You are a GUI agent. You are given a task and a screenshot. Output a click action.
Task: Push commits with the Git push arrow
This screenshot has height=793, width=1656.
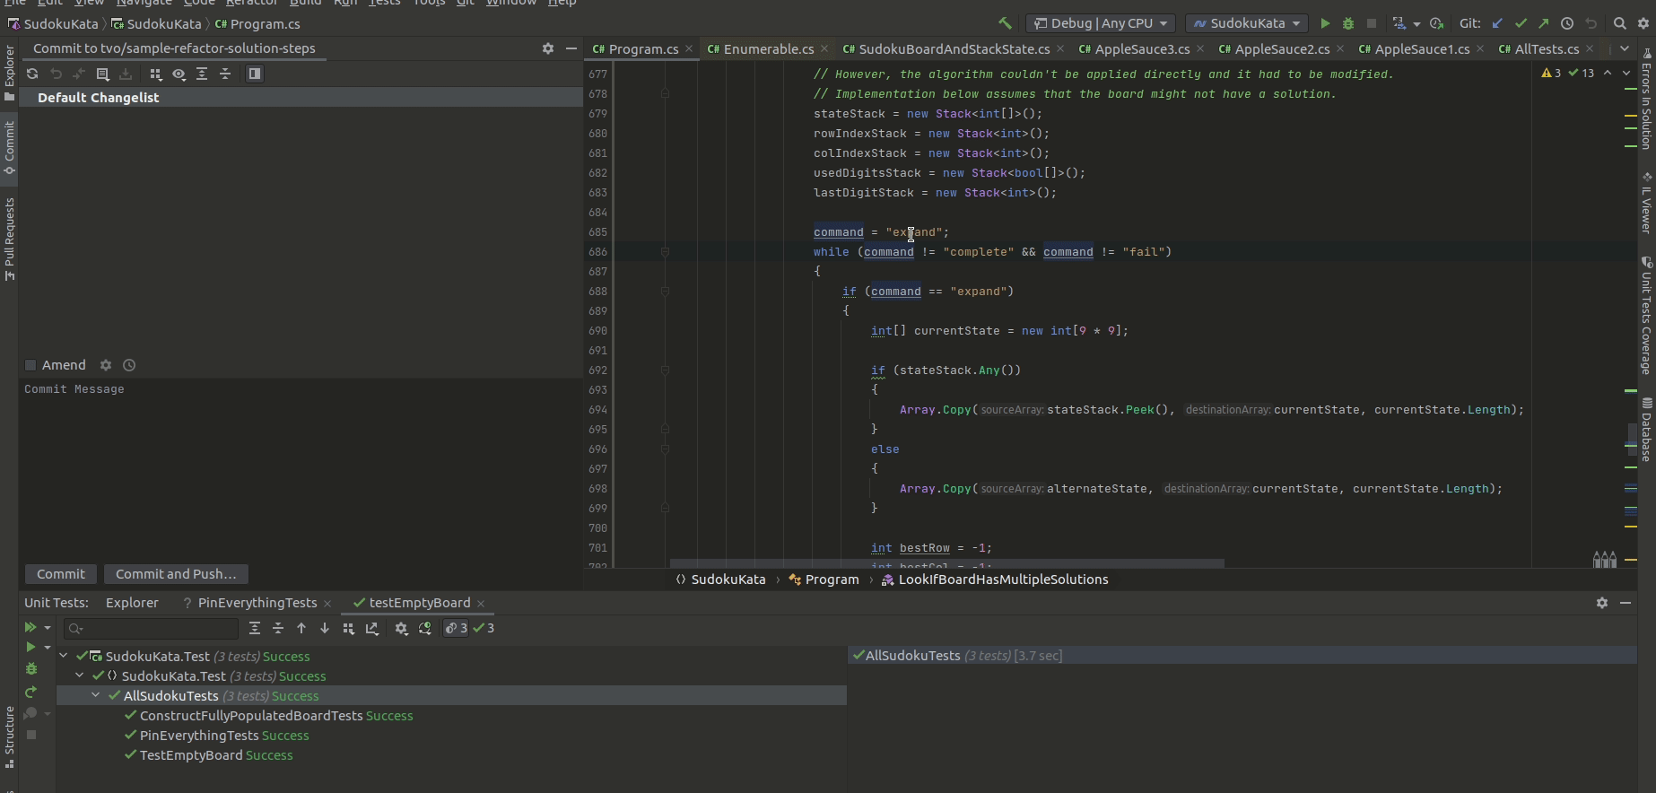(x=1543, y=23)
